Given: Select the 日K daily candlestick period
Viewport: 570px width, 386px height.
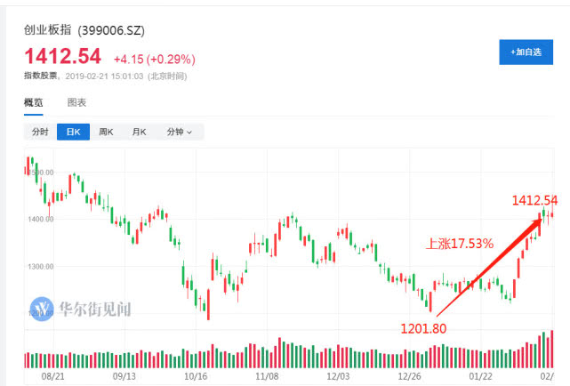Looking at the screenshot, I should [x=73, y=132].
